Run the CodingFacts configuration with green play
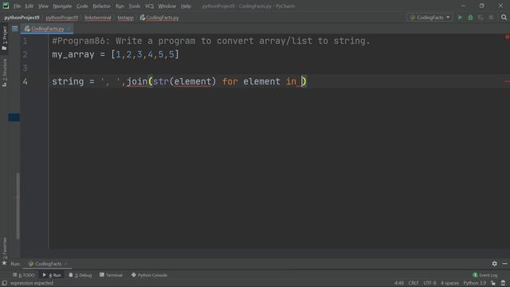This screenshot has width=510, height=287. coord(460,18)
